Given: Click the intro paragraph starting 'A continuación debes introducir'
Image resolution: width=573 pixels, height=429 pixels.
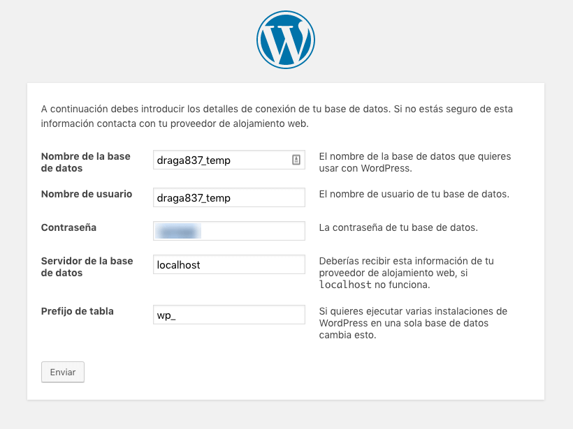Looking at the screenshot, I should point(277,116).
